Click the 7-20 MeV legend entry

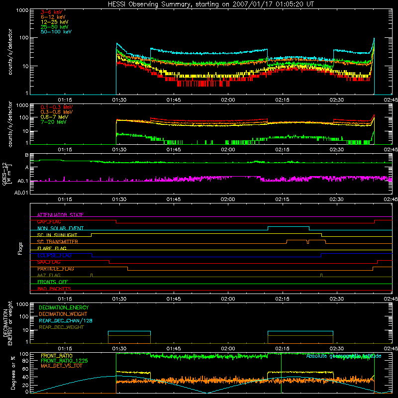(x=53, y=122)
